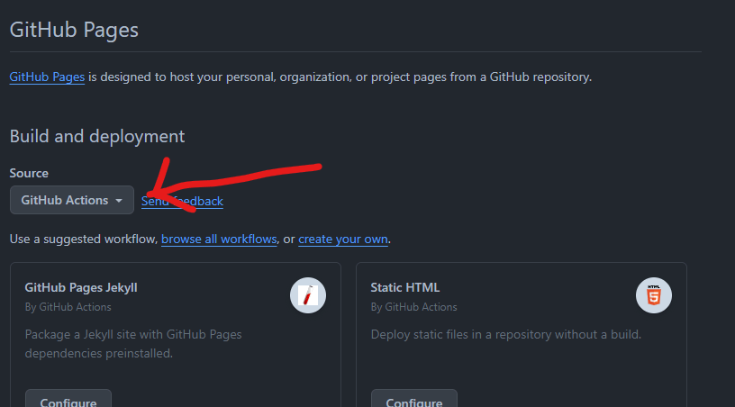Click the HTML5 logo icon
The height and width of the screenshot is (407, 735).
pyautogui.click(x=654, y=295)
